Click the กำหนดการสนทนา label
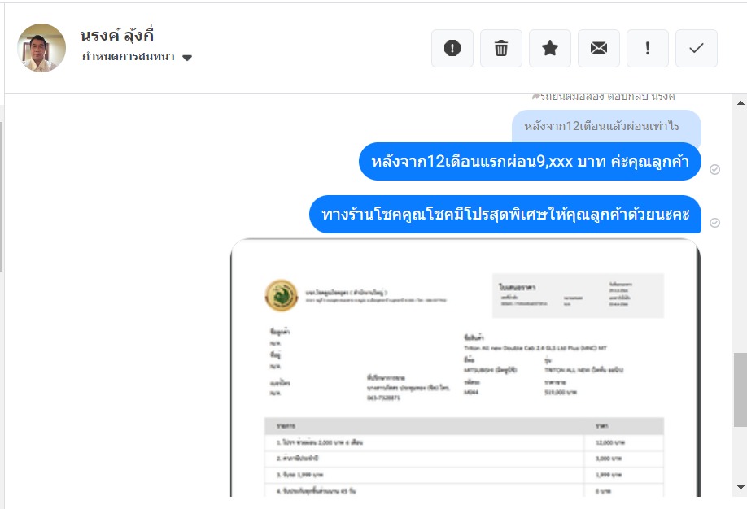 (x=128, y=57)
